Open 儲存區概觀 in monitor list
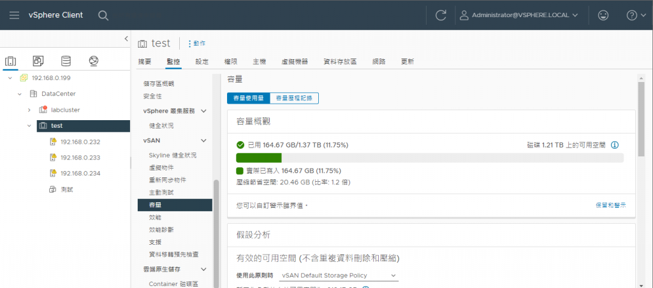This screenshot has height=288, width=653. coord(159,83)
